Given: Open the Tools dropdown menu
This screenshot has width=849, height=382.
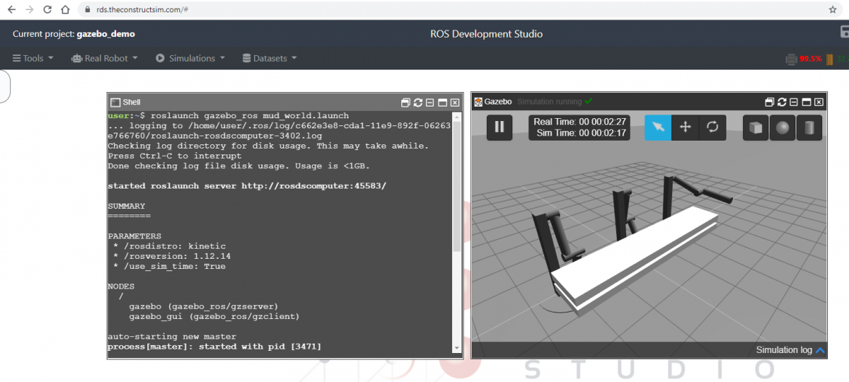Looking at the screenshot, I should point(33,58).
